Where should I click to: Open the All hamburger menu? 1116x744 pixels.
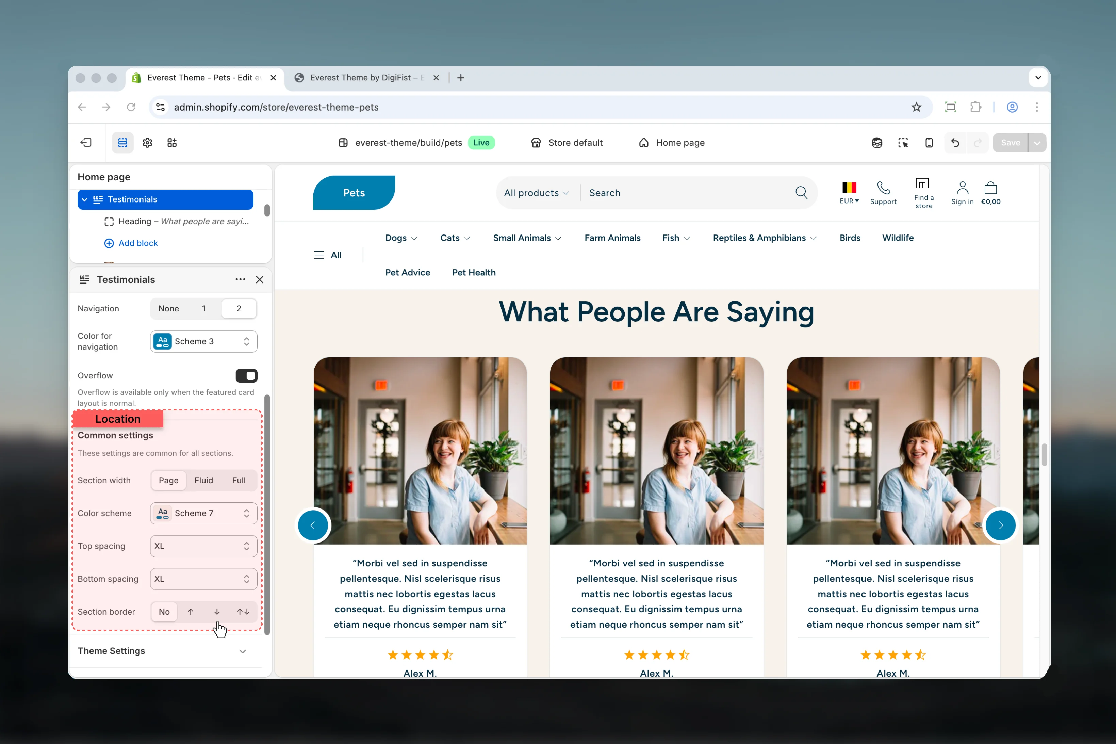tap(327, 255)
